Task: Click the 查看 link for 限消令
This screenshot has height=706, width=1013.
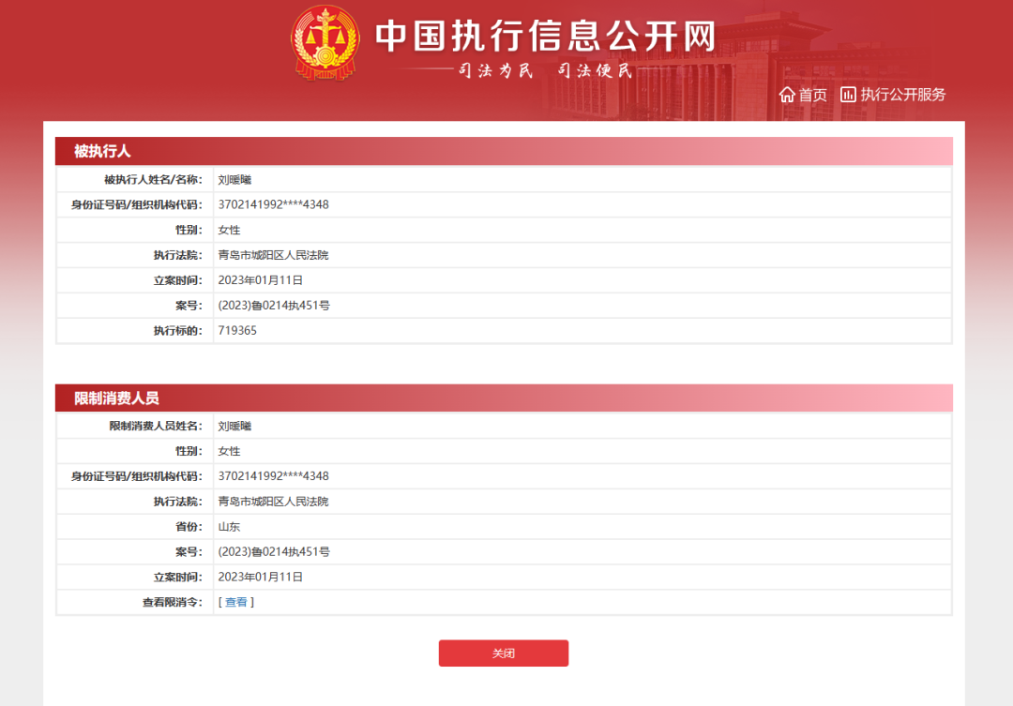Action: (235, 602)
